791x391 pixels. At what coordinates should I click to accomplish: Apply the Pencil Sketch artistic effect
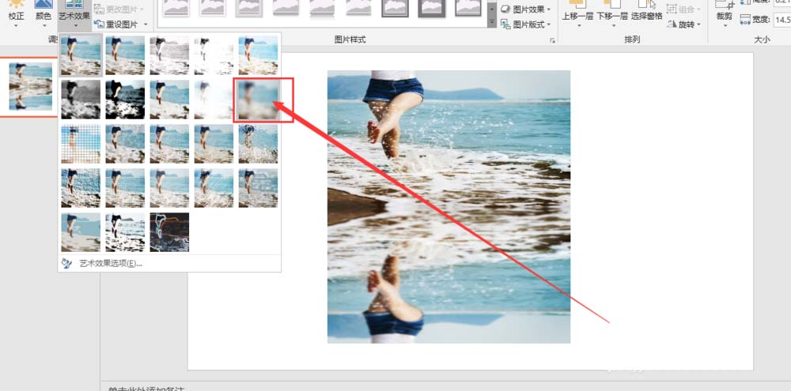click(x=214, y=55)
